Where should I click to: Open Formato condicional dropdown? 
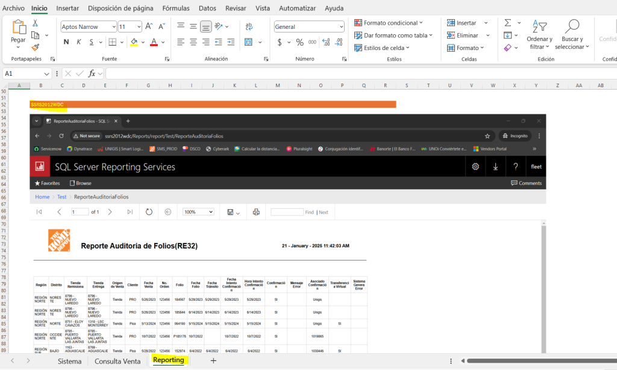389,23
